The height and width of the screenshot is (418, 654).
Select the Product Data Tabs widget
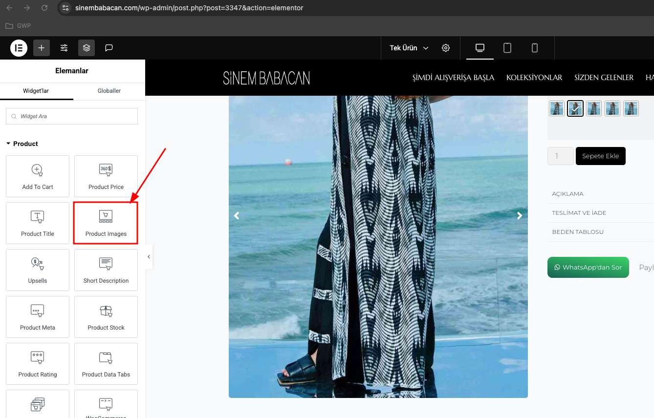(x=106, y=364)
